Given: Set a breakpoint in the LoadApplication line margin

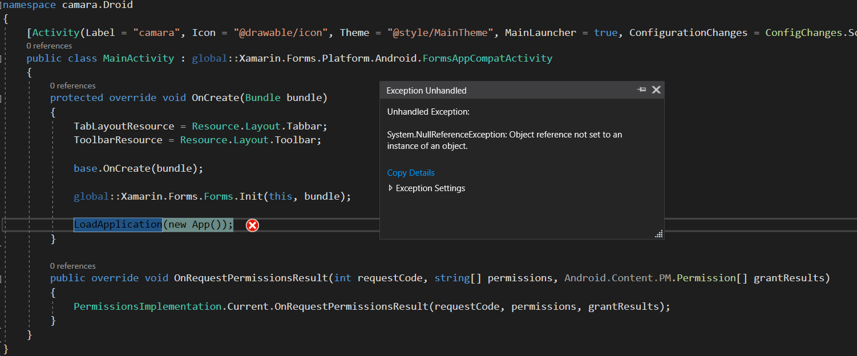Looking at the screenshot, I should 6,224.
